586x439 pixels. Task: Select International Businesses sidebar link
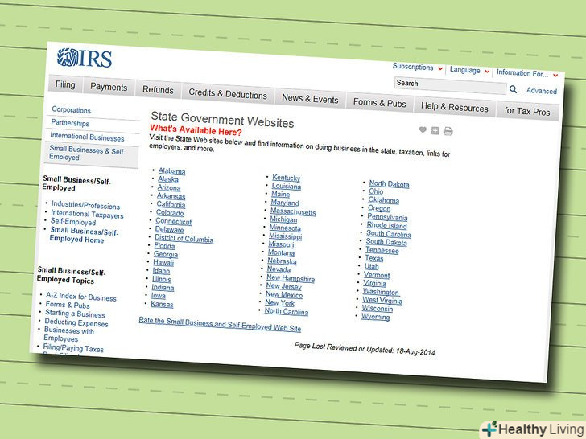click(x=87, y=137)
